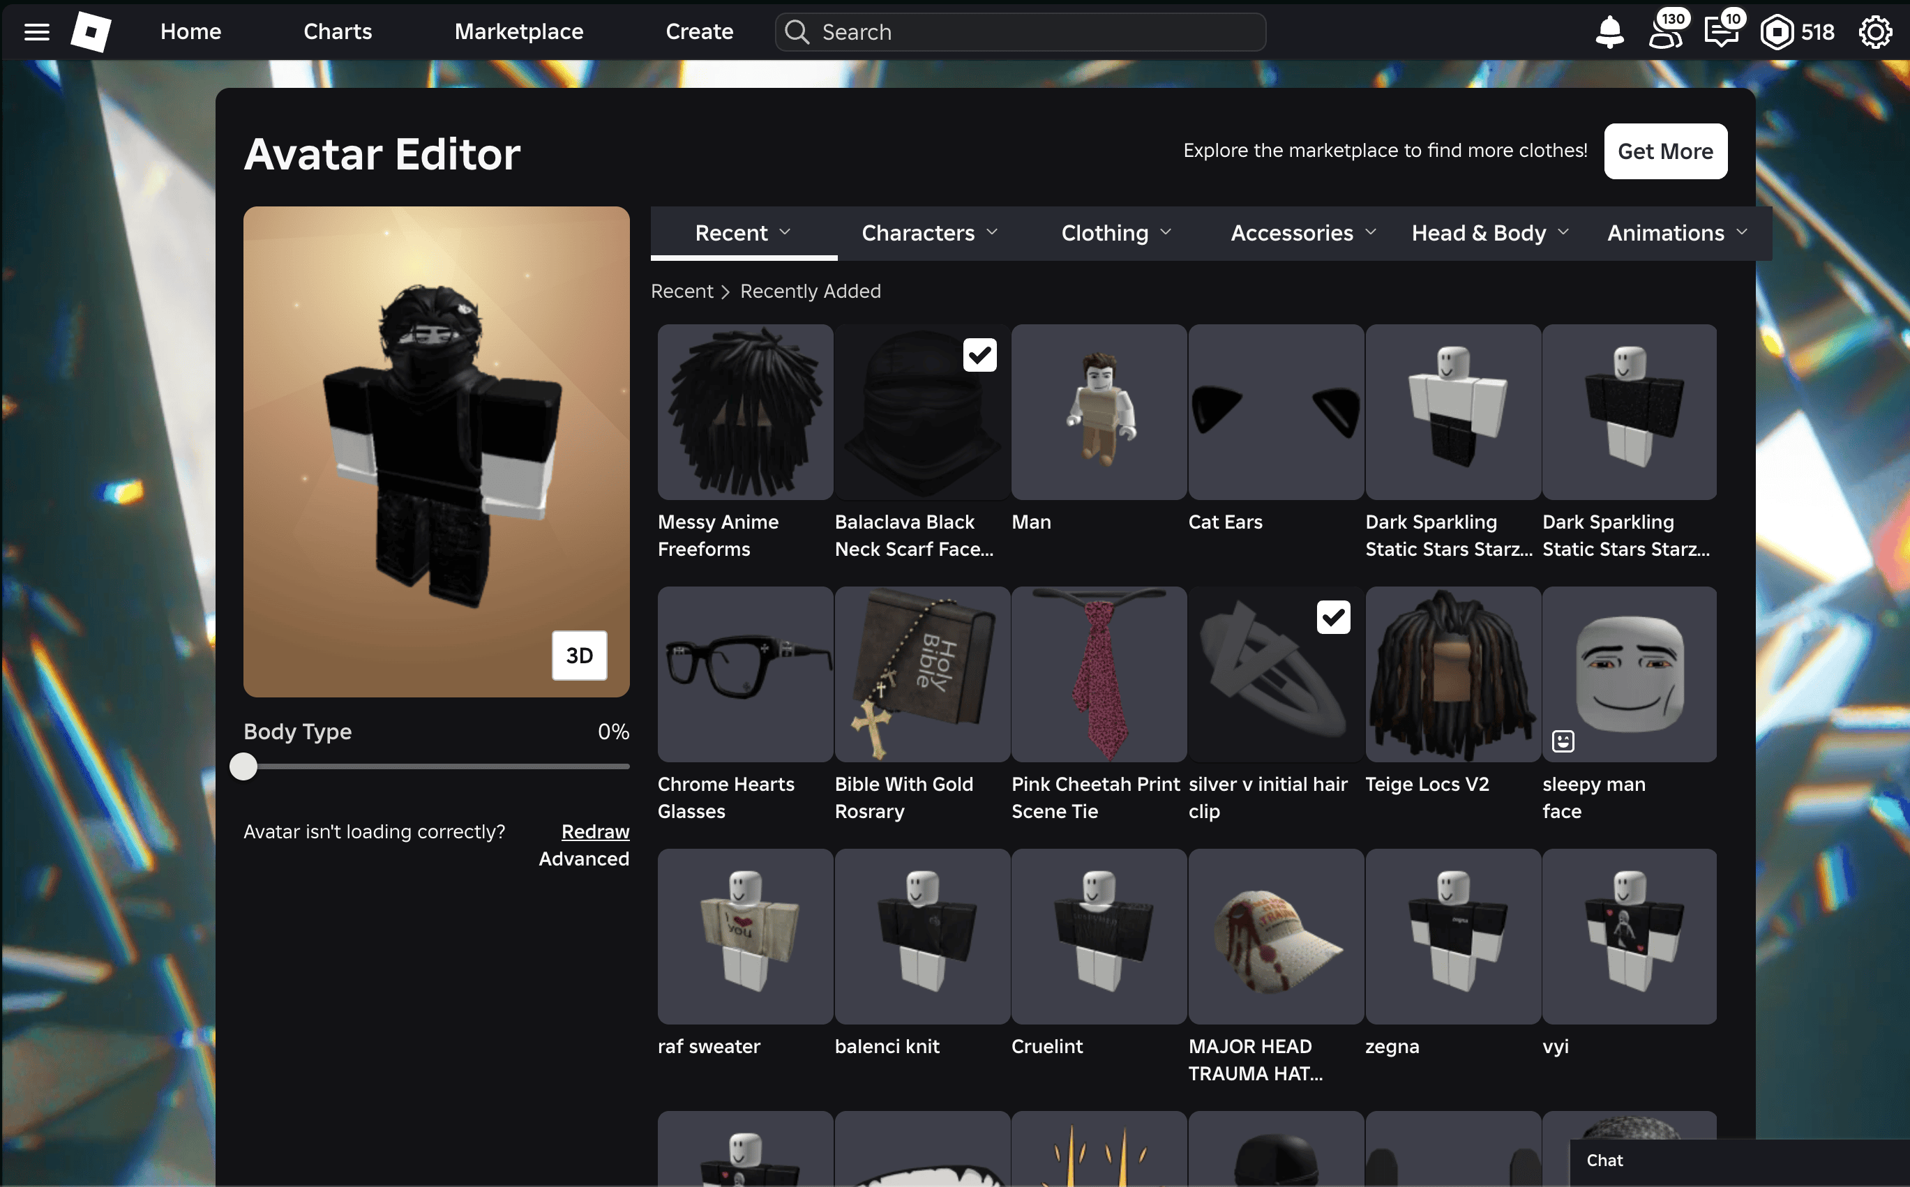The height and width of the screenshot is (1187, 1910).
Task: Click the Roblox logo icon
Action: [91, 31]
